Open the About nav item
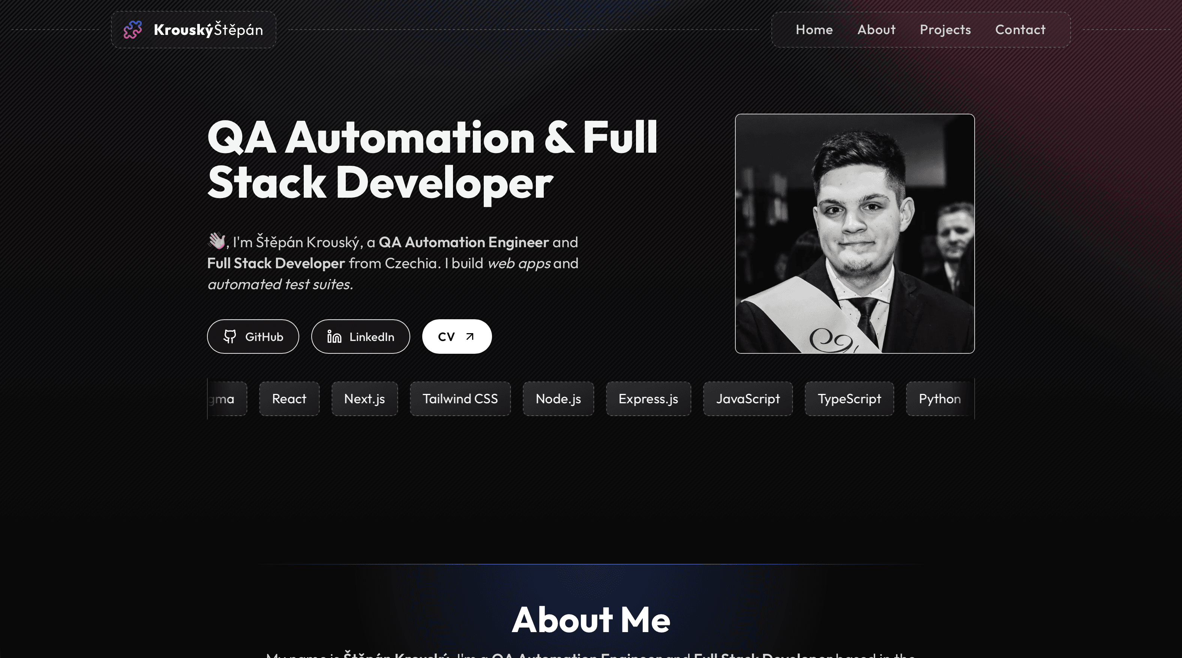Image resolution: width=1182 pixels, height=658 pixels. (x=876, y=30)
